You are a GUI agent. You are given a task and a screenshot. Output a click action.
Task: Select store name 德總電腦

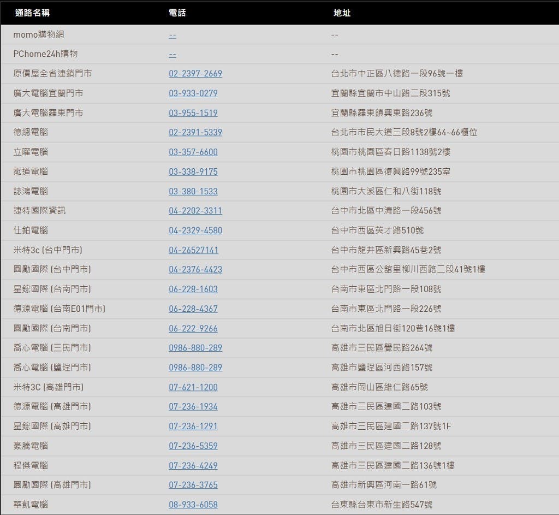tap(31, 132)
